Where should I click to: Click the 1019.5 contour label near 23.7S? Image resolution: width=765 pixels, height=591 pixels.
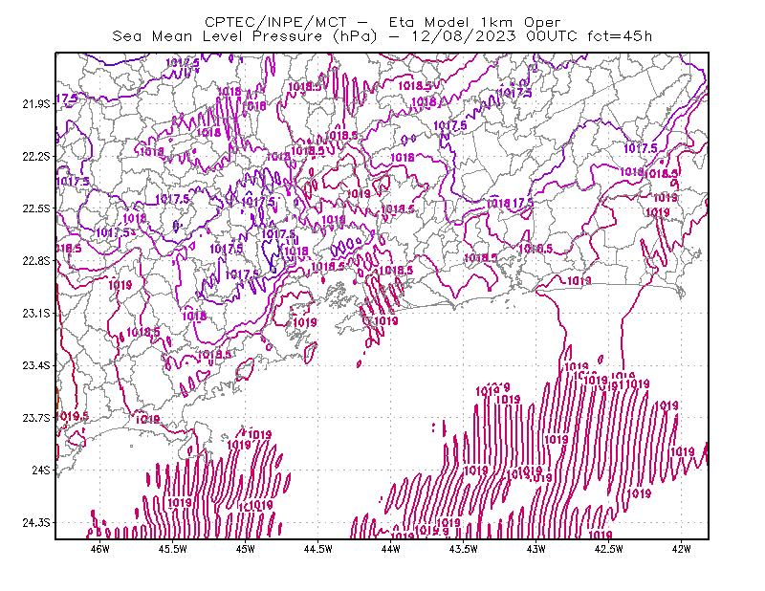[x=73, y=417]
